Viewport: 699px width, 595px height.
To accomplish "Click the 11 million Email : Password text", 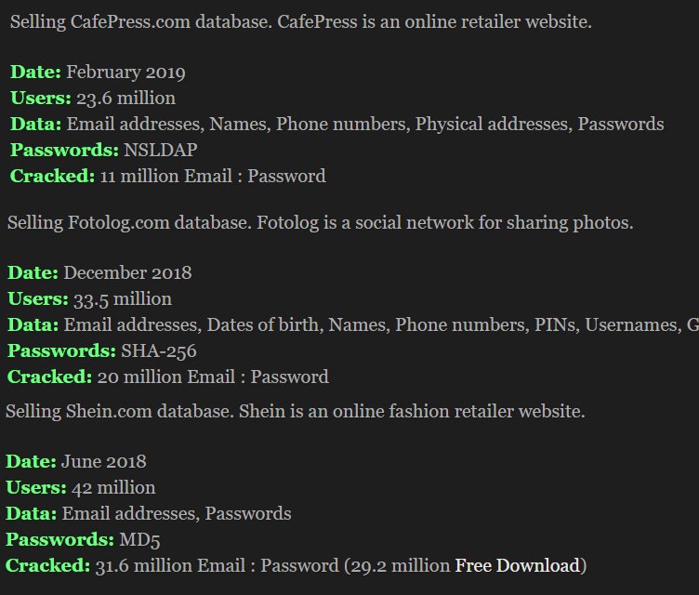I will 213,177.
